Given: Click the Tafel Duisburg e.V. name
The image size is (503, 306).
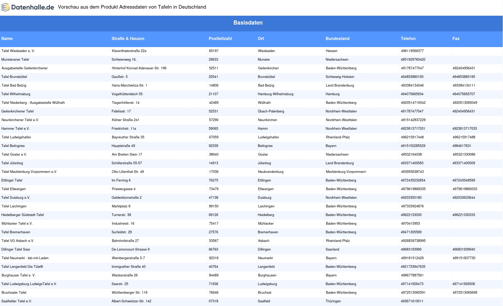Looking at the screenshot, I should 16,198.
